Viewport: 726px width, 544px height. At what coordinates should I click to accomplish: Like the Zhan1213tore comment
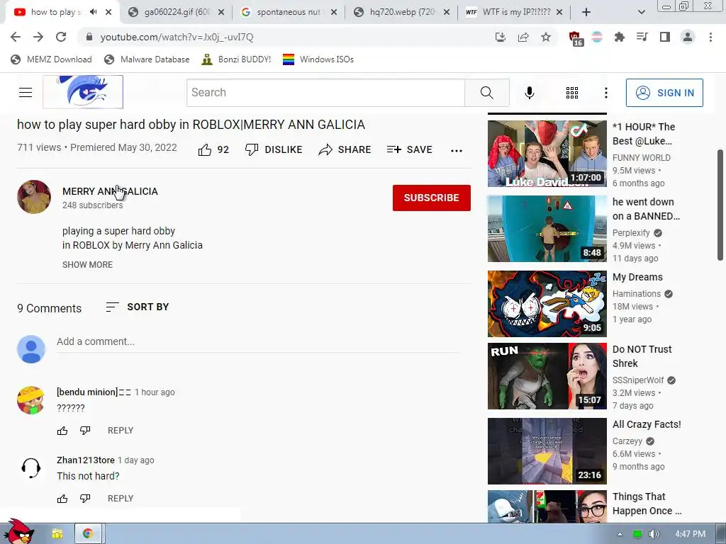click(62, 499)
